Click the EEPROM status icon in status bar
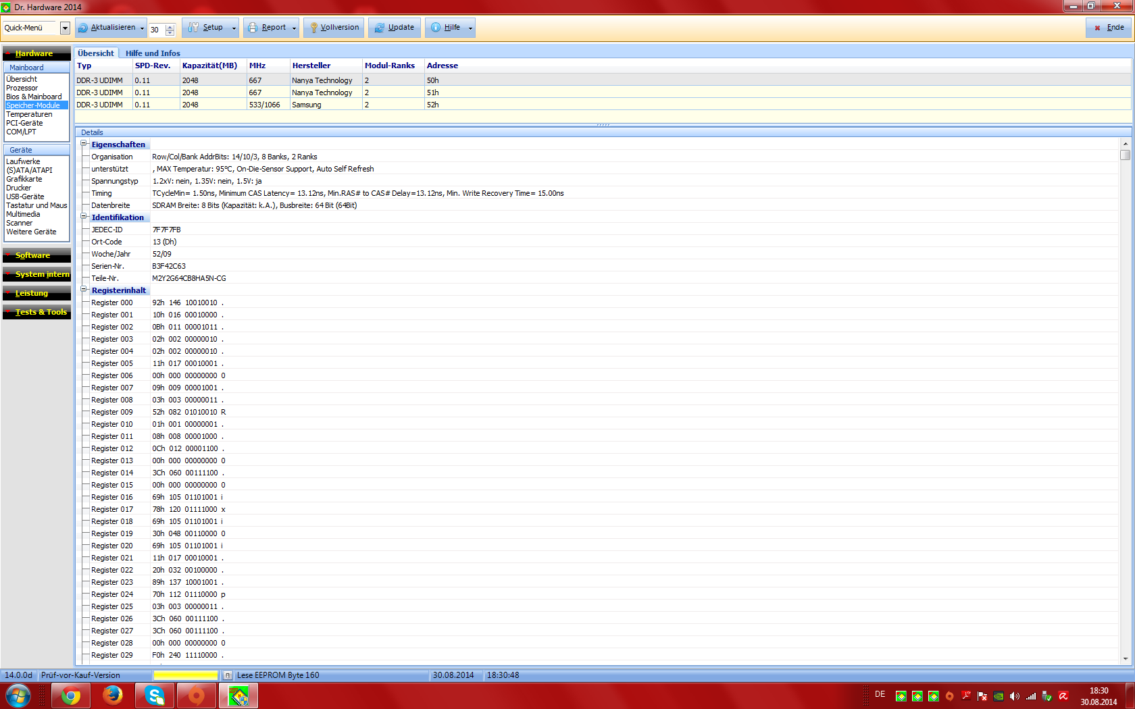This screenshot has width=1135, height=709. tap(228, 675)
